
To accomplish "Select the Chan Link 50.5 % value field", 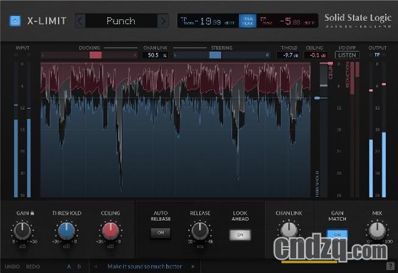I will click(x=155, y=55).
